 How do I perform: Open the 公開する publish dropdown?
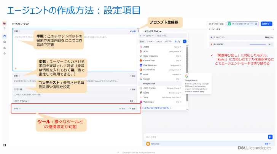(x=266, y=24)
